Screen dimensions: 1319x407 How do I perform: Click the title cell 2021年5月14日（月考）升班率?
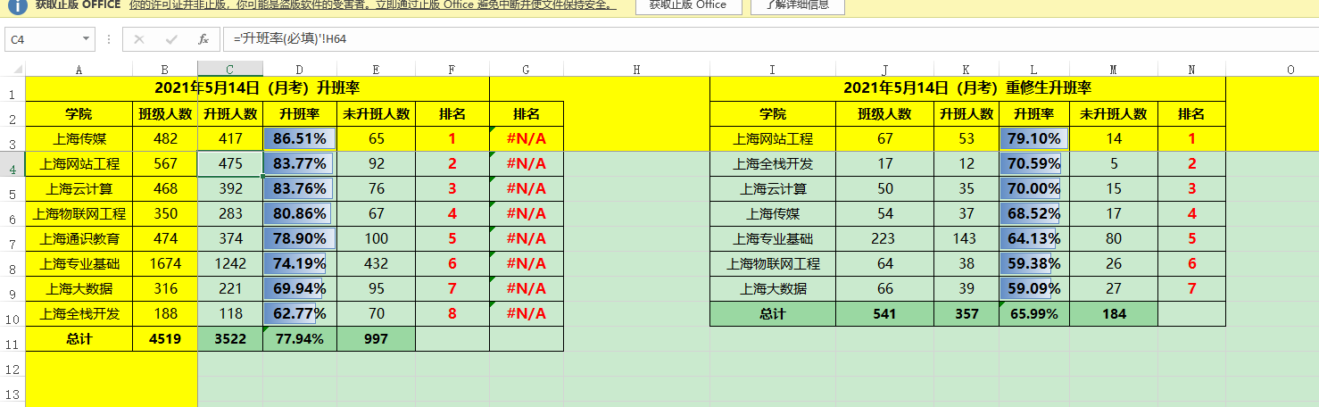pos(257,89)
